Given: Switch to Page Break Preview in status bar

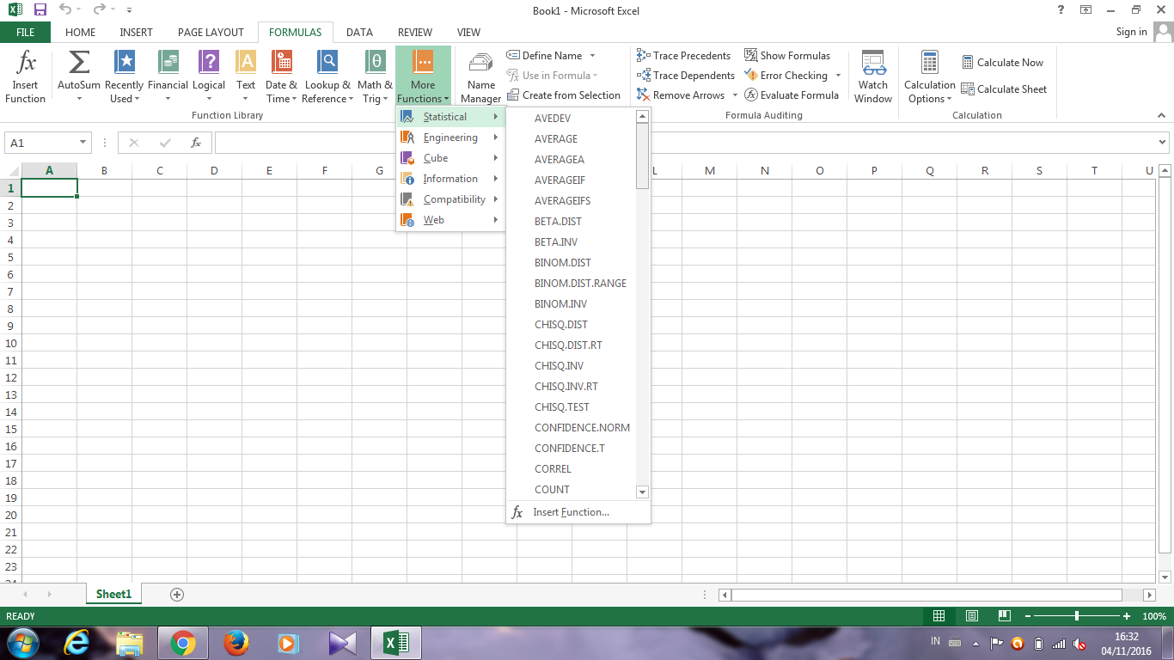Looking at the screenshot, I should 1004,616.
